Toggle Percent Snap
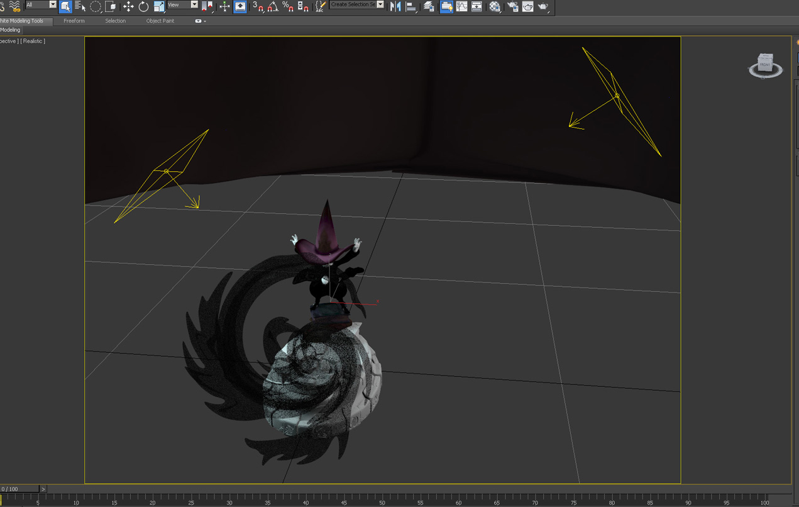799x507 pixels. [x=288, y=6]
